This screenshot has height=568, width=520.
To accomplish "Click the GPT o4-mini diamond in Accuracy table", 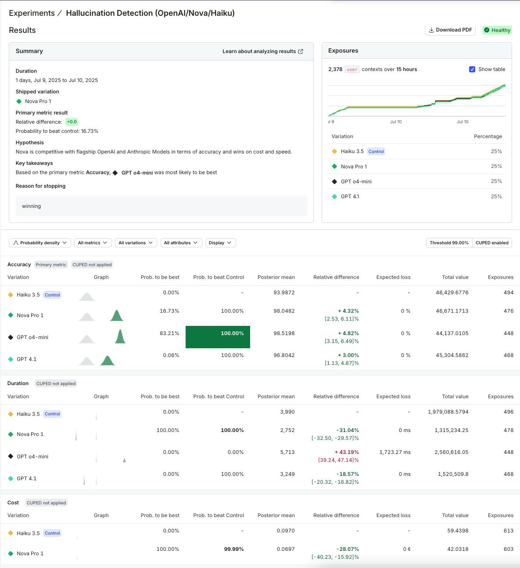I will coord(11,337).
